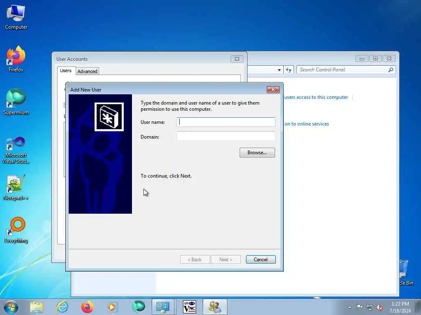Screen dimensions: 421x315
Task: Switch to the Control Panel taskbar button
Action: (x=163, y=307)
